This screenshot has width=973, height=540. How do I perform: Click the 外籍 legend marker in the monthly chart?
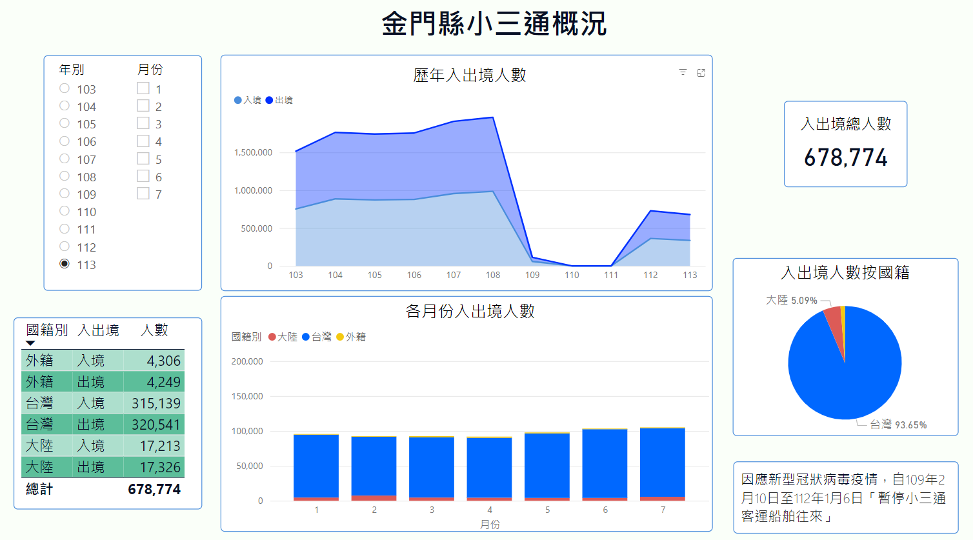(340, 337)
